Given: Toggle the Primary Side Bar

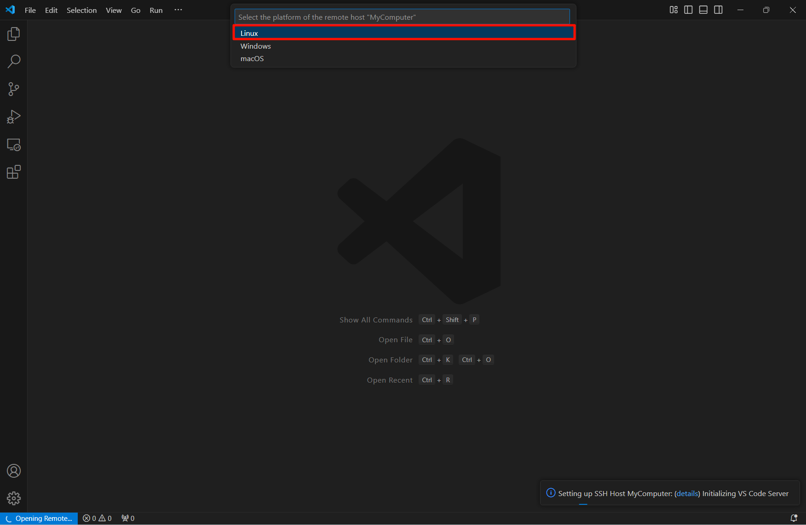Looking at the screenshot, I should click(688, 10).
